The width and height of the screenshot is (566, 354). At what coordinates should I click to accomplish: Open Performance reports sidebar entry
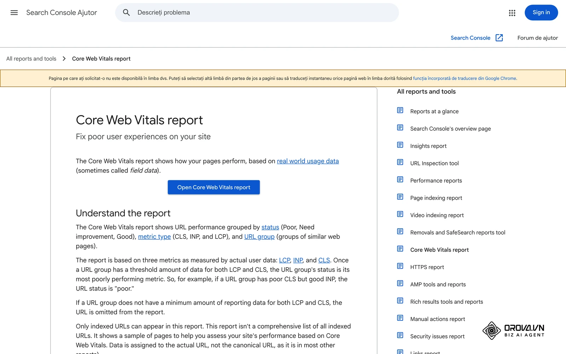pyautogui.click(x=436, y=181)
